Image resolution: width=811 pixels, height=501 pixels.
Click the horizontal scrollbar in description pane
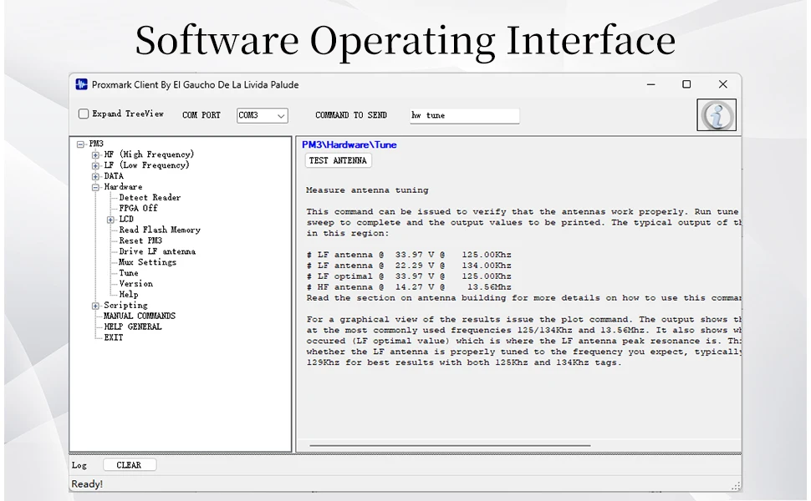pos(450,445)
